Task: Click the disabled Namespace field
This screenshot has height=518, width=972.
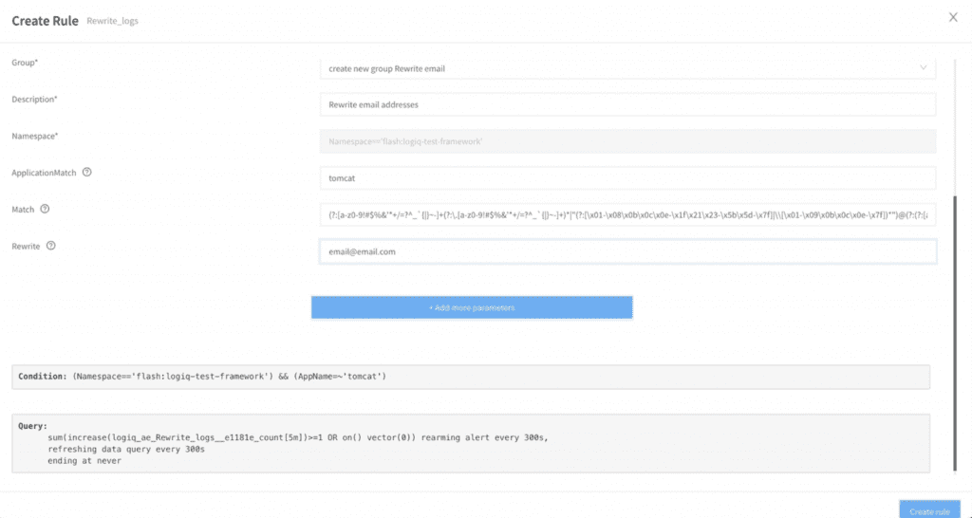Action: point(627,141)
